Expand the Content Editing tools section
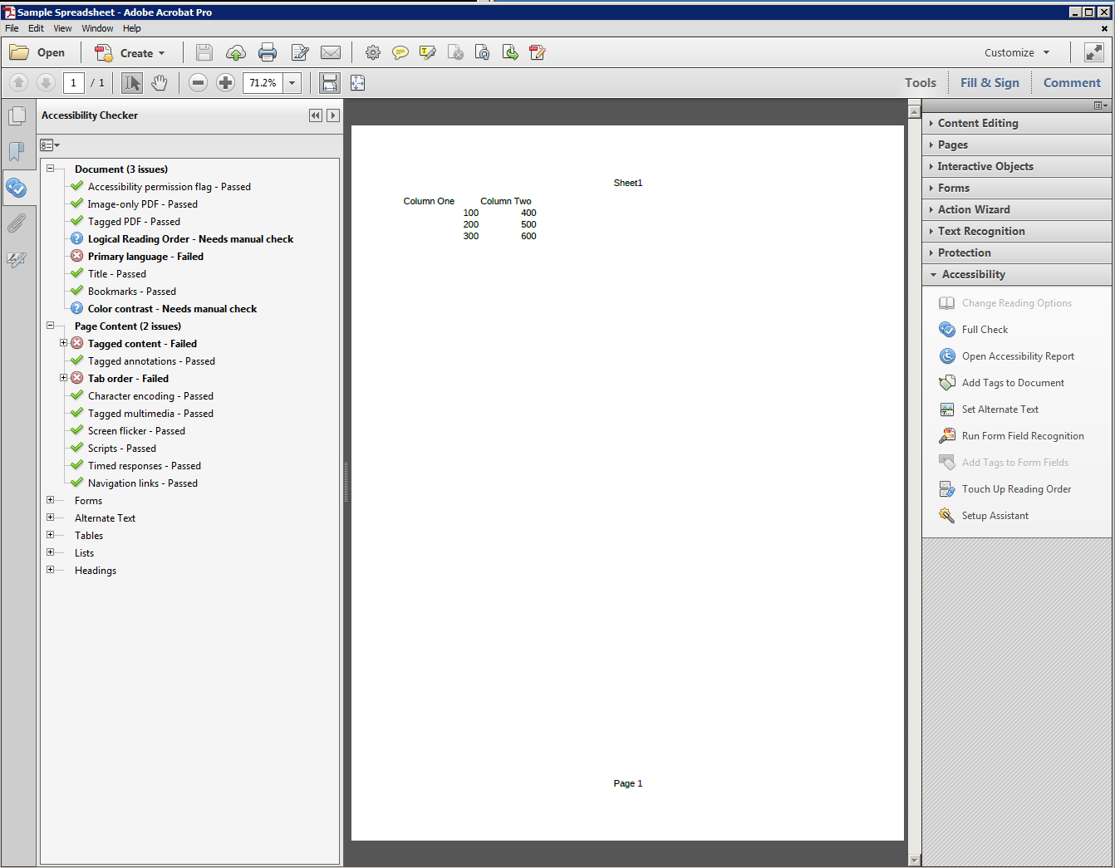Image resolution: width=1115 pixels, height=868 pixels. pos(1017,123)
